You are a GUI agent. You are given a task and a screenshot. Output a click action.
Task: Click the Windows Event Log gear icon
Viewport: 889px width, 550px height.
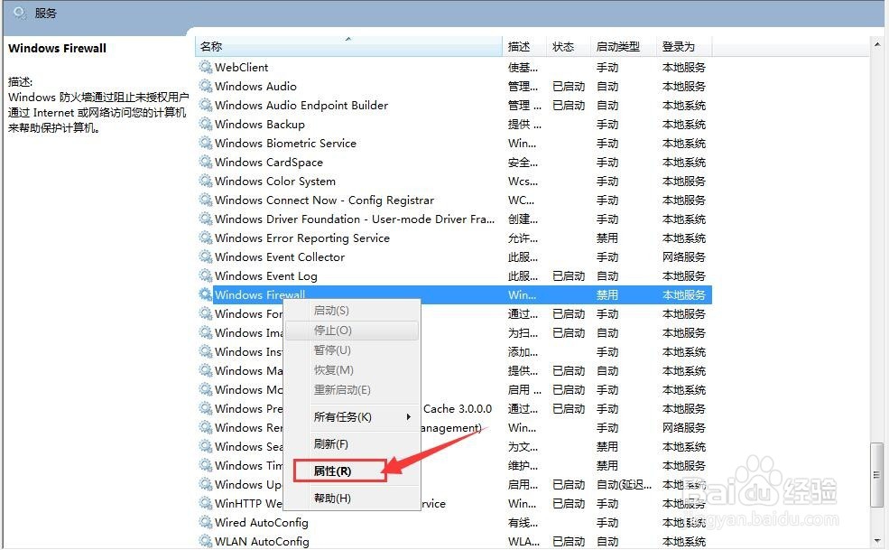click(205, 275)
